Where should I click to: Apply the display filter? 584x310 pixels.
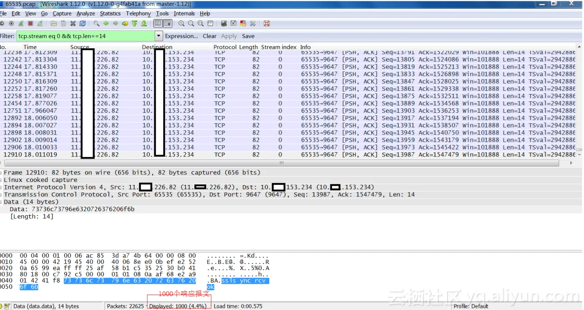[229, 36]
